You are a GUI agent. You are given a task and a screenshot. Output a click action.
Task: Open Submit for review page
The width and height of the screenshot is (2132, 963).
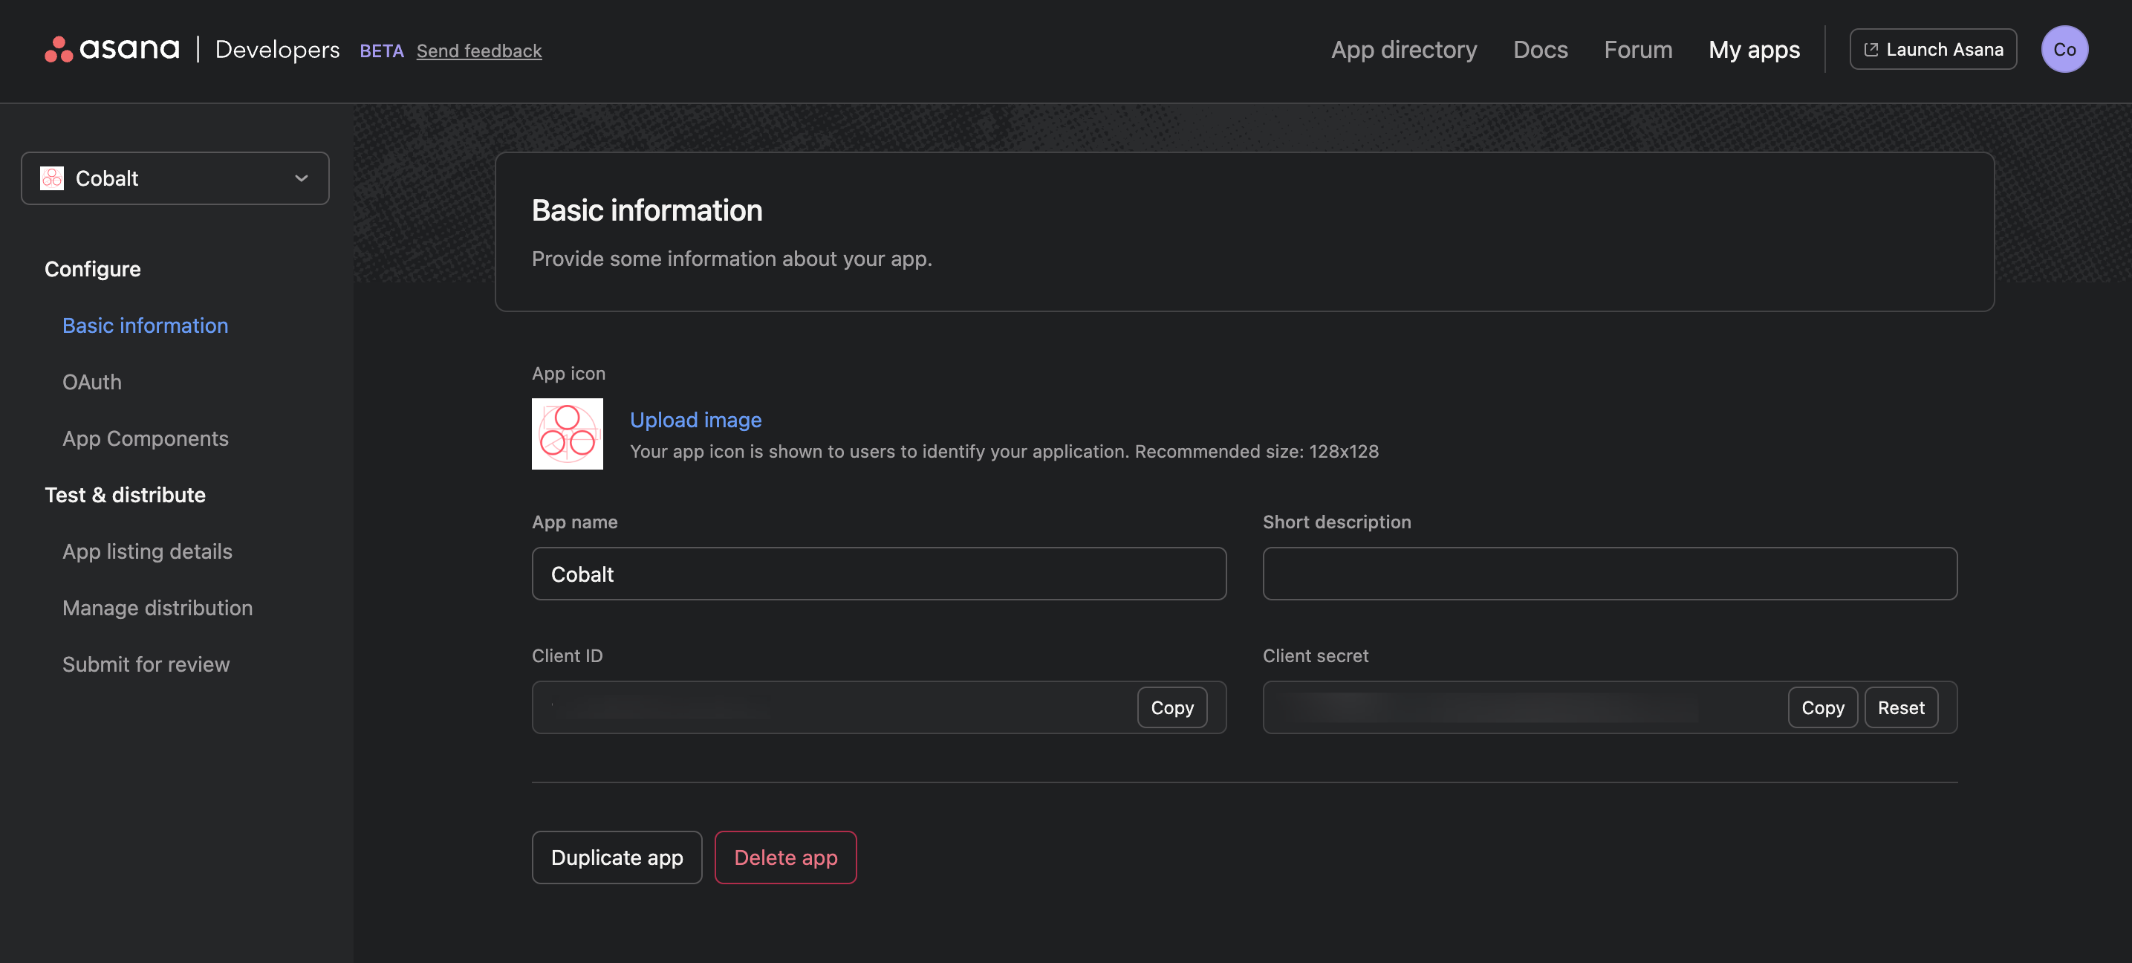click(x=146, y=664)
